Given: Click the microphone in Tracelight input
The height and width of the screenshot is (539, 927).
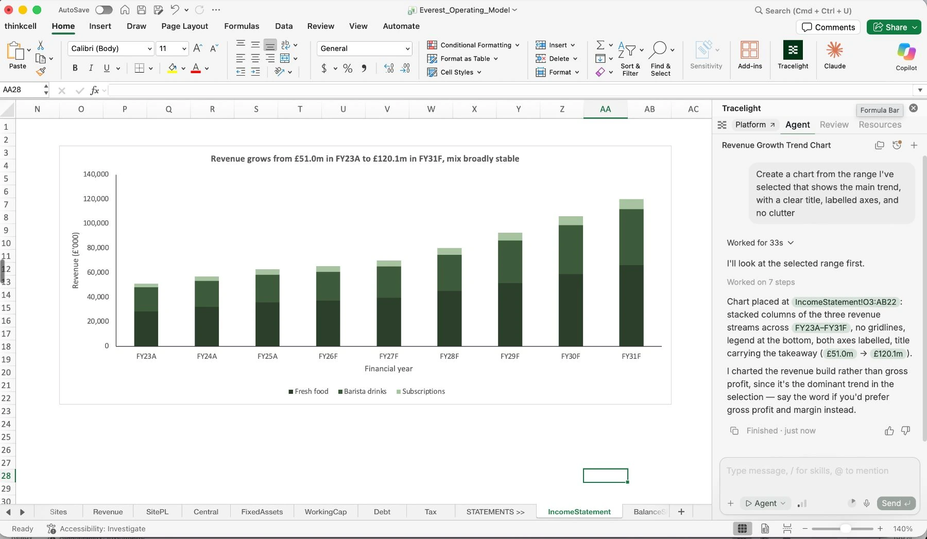Looking at the screenshot, I should click(867, 503).
